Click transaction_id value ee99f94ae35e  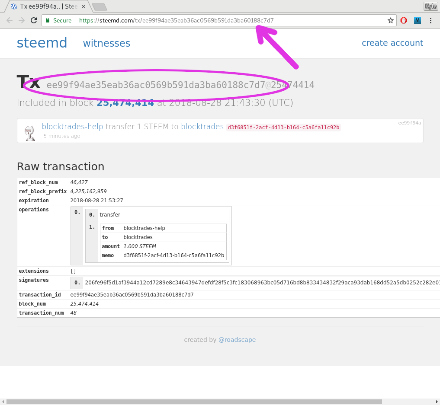coord(132,295)
